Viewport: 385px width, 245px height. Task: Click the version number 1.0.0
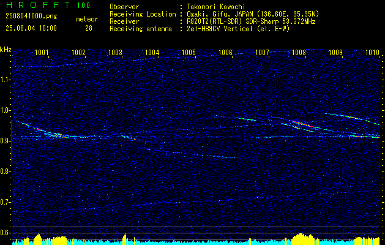coord(83,6)
